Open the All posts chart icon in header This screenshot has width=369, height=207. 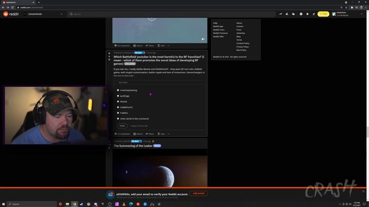coord(287,14)
